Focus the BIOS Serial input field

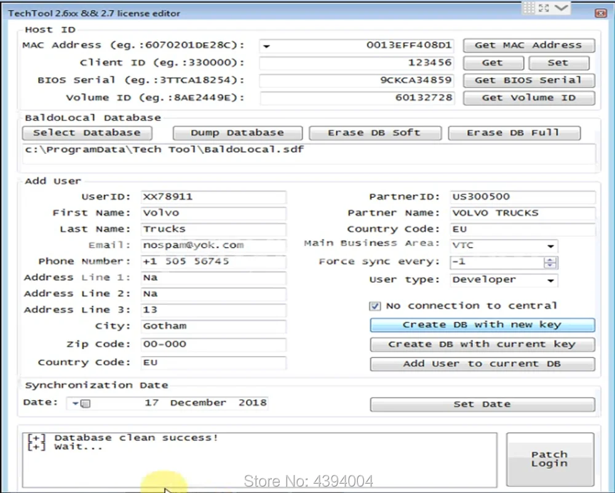[357, 81]
